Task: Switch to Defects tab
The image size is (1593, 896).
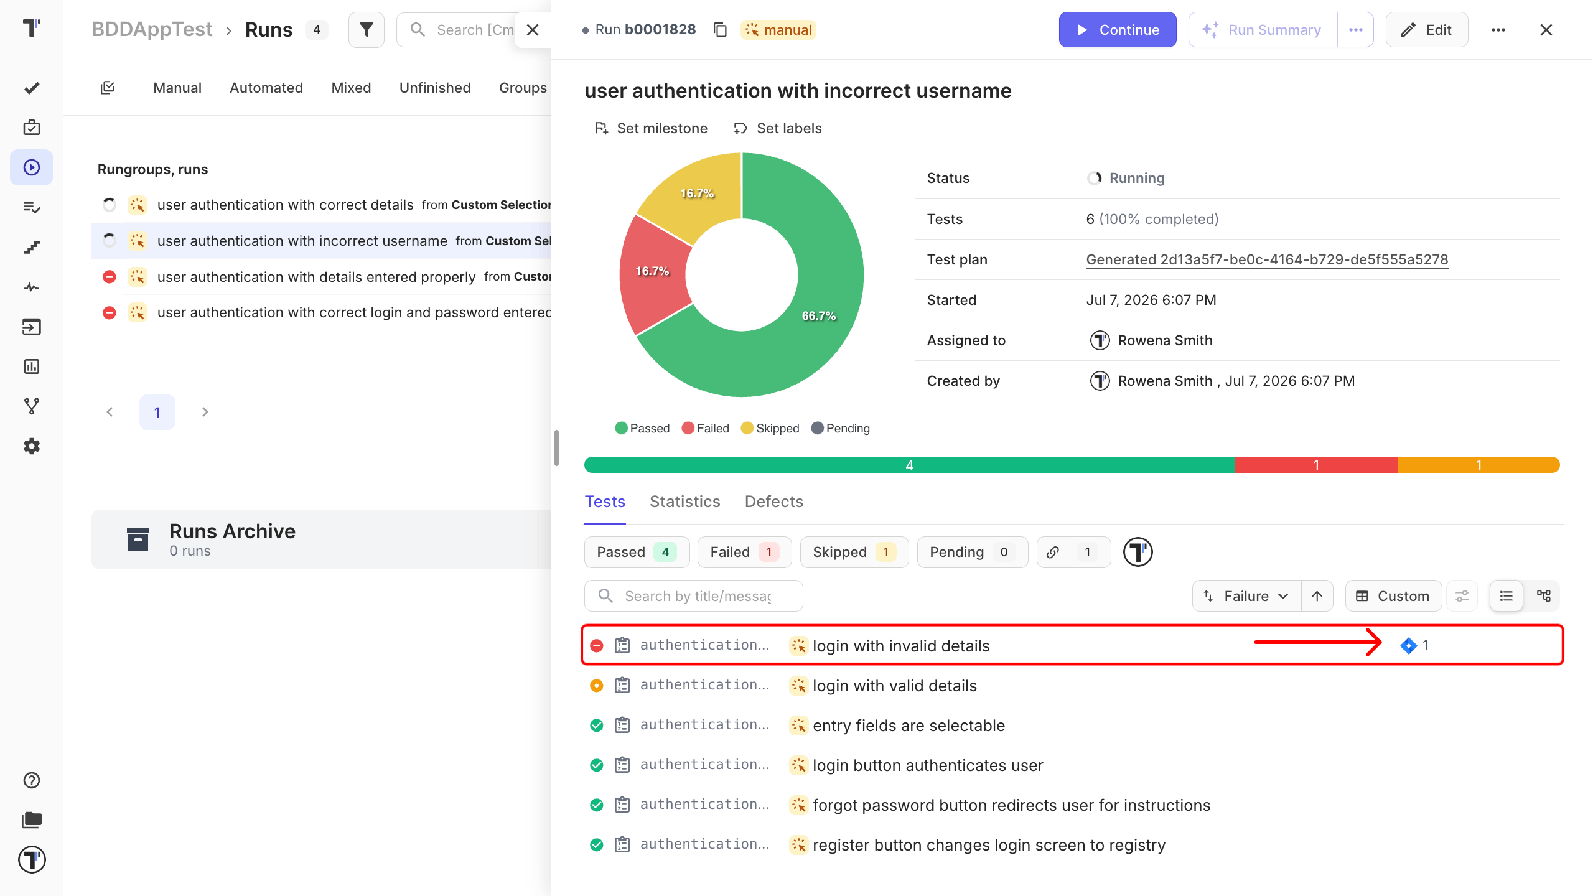Action: tap(774, 502)
